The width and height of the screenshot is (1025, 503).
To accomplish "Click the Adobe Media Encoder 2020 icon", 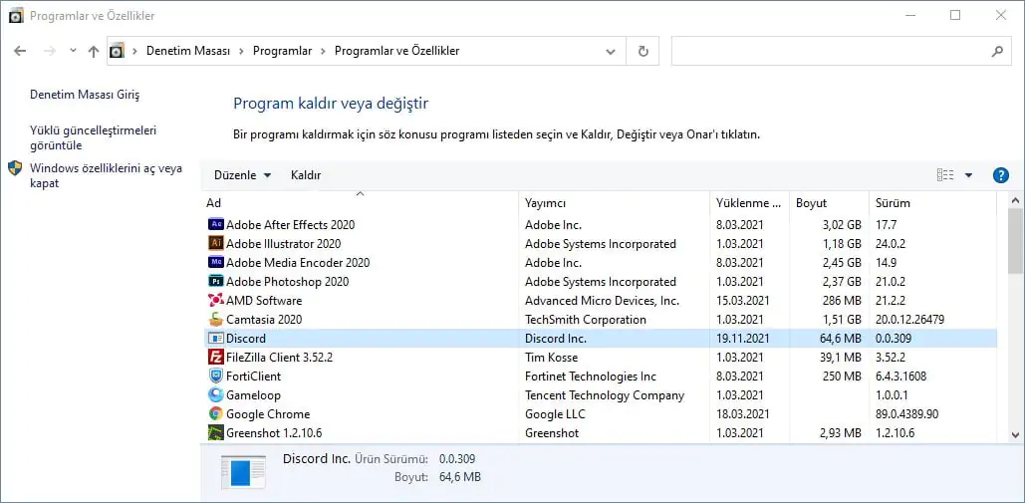I will click(216, 263).
